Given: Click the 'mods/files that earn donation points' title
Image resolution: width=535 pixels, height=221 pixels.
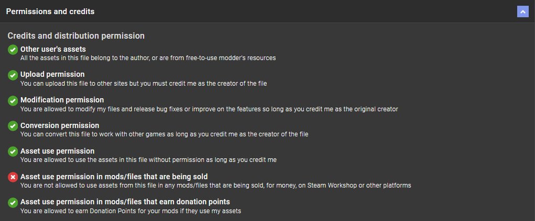Looking at the screenshot, I should click(125, 202).
